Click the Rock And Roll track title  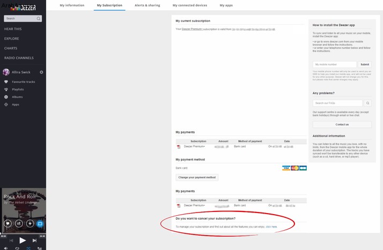(20, 196)
